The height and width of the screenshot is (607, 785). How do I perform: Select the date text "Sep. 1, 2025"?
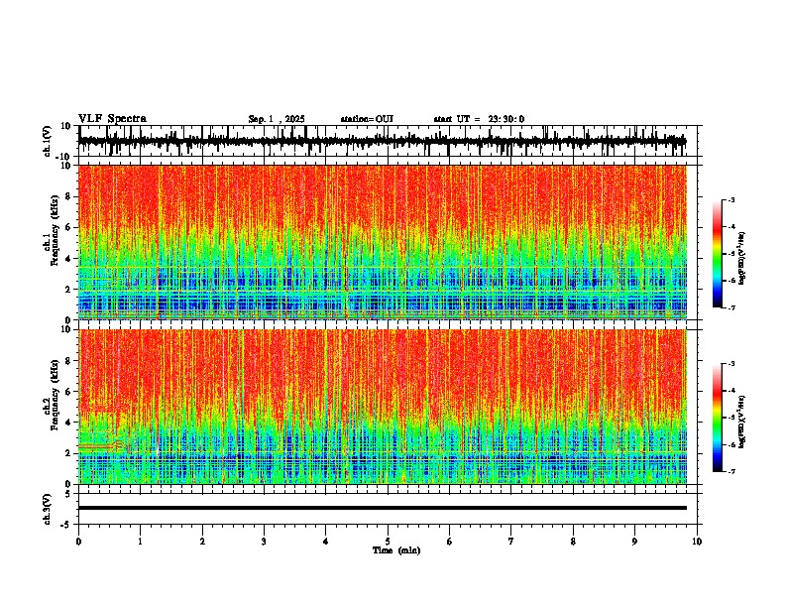[x=277, y=119]
